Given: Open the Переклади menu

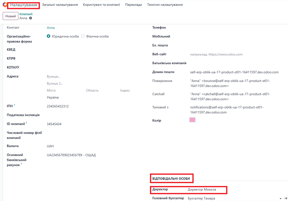Looking at the screenshot, I should pos(133,5).
